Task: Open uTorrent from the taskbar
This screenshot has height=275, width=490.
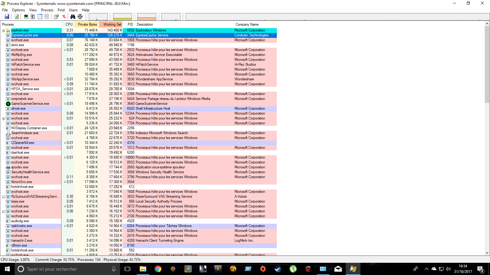Action: point(293,269)
